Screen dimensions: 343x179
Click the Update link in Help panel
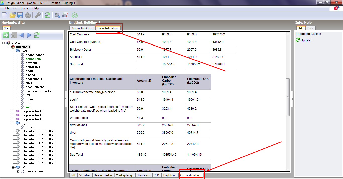(305, 40)
